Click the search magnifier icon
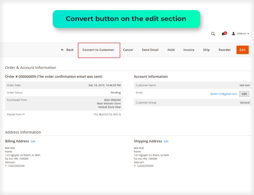Image resolution: width=254 pixels, height=195 pixels. 213,34
